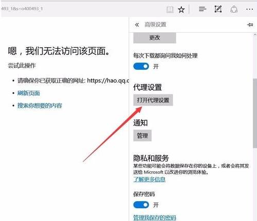257x221 pixels.
Task: Open 管理我保存的密码 link
Action: pyautogui.click(x=155, y=217)
